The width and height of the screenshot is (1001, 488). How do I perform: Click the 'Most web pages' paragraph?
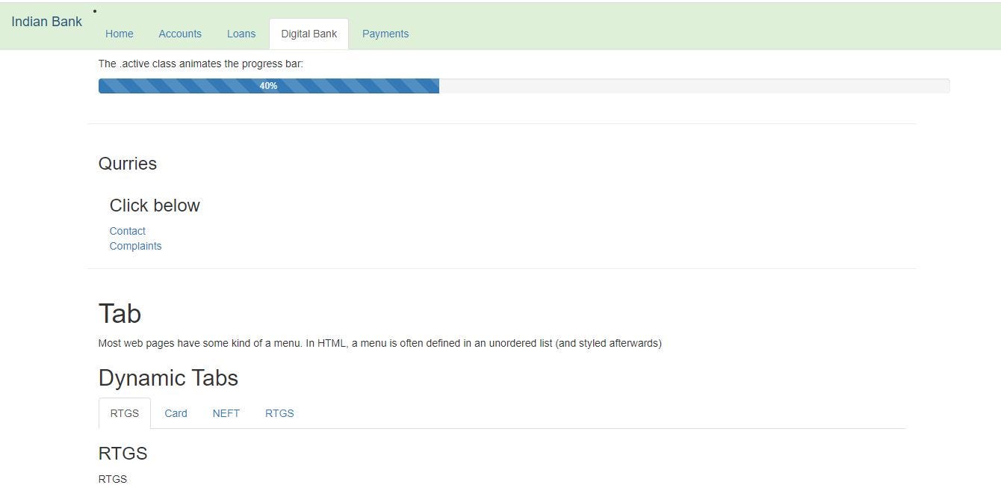click(x=379, y=343)
